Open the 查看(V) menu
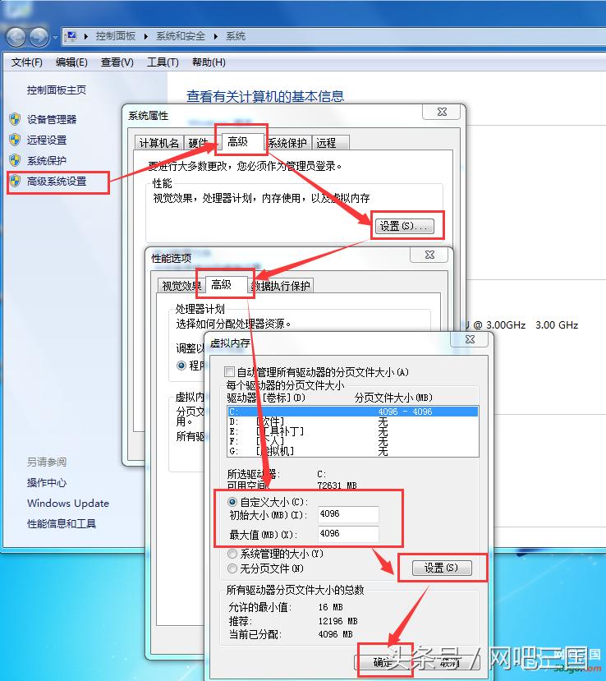The height and width of the screenshot is (681, 606). [x=117, y=62]
